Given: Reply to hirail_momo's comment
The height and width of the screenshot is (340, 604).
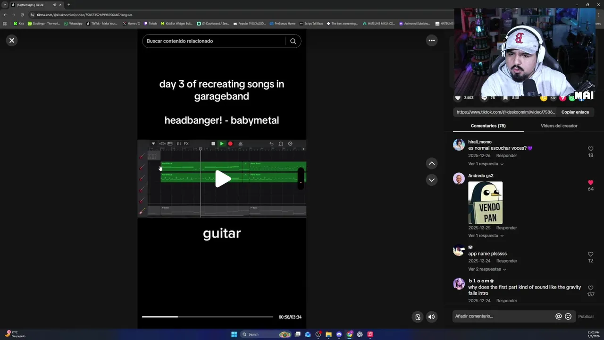Looking at the screenshot, I should pyautogui.click(x=506, y=156).
